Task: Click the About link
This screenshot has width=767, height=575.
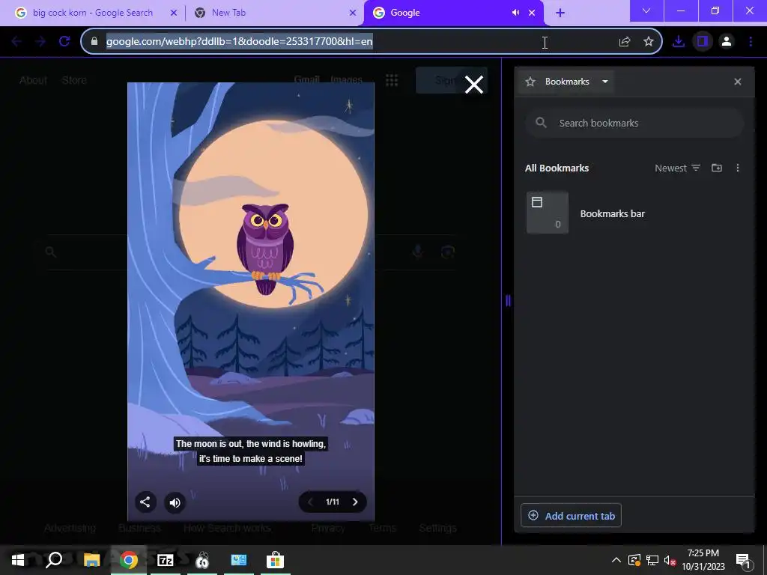Action: tap(33, 80)
